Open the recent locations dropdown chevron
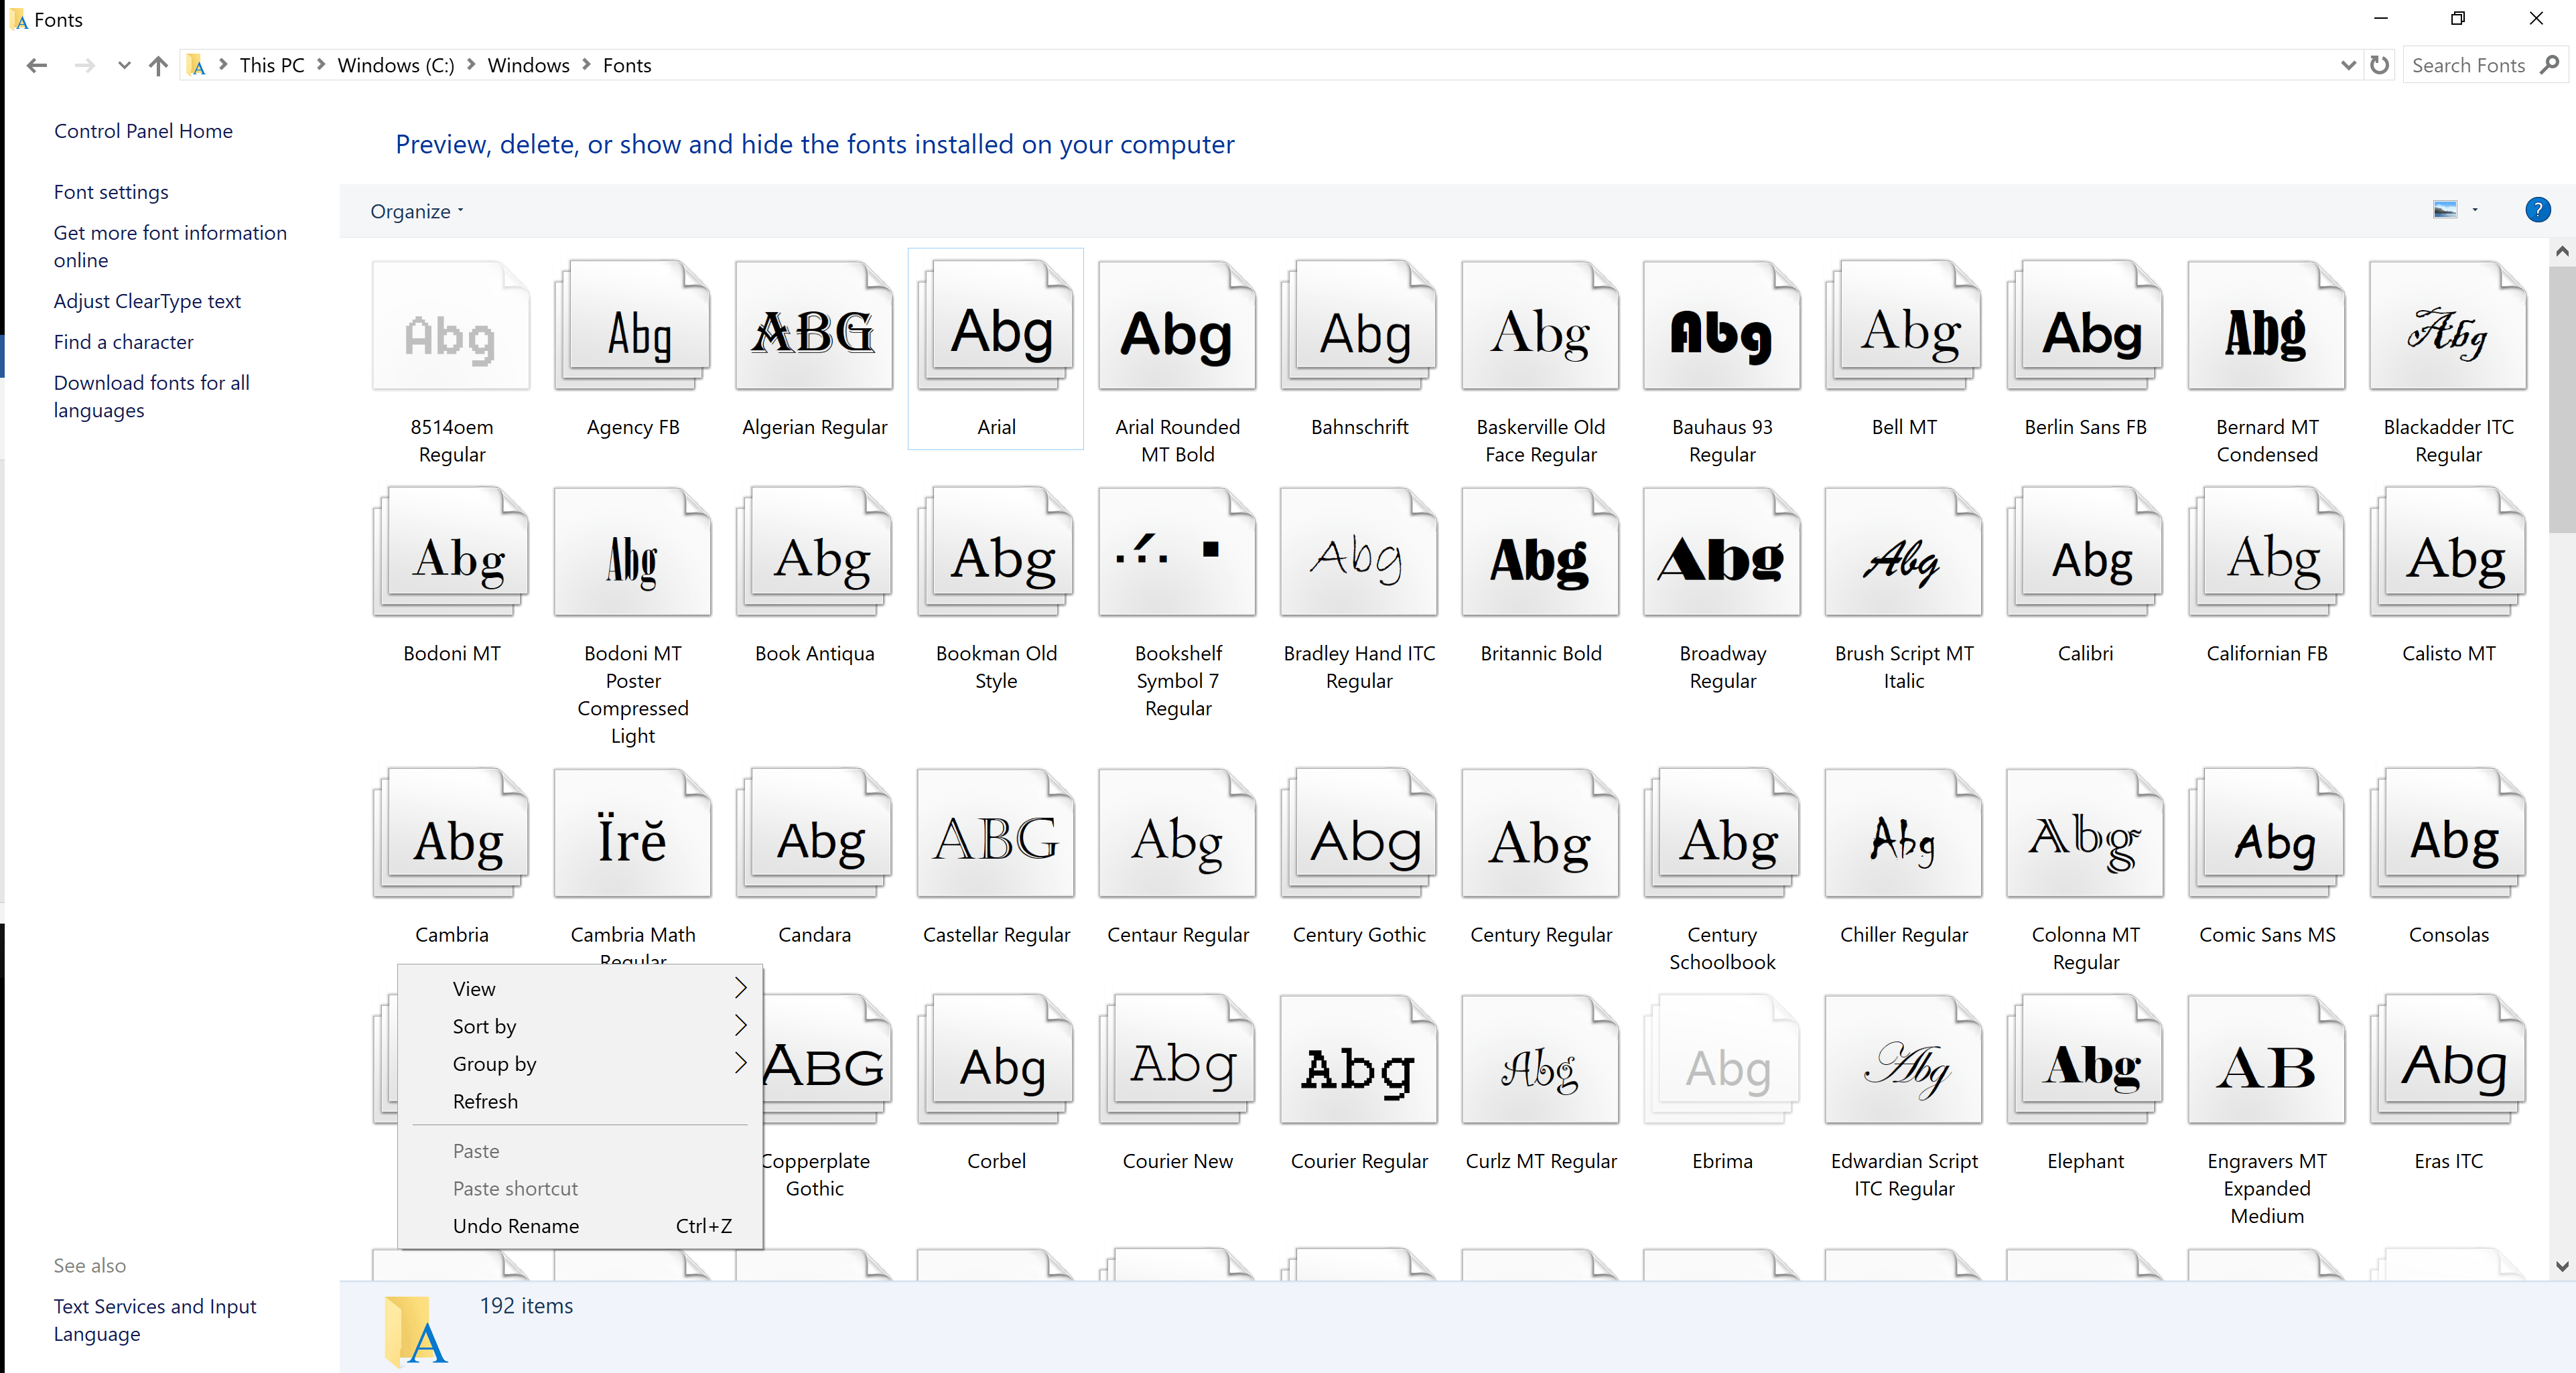2576x1373 pixels. click(x=124, y=66)
